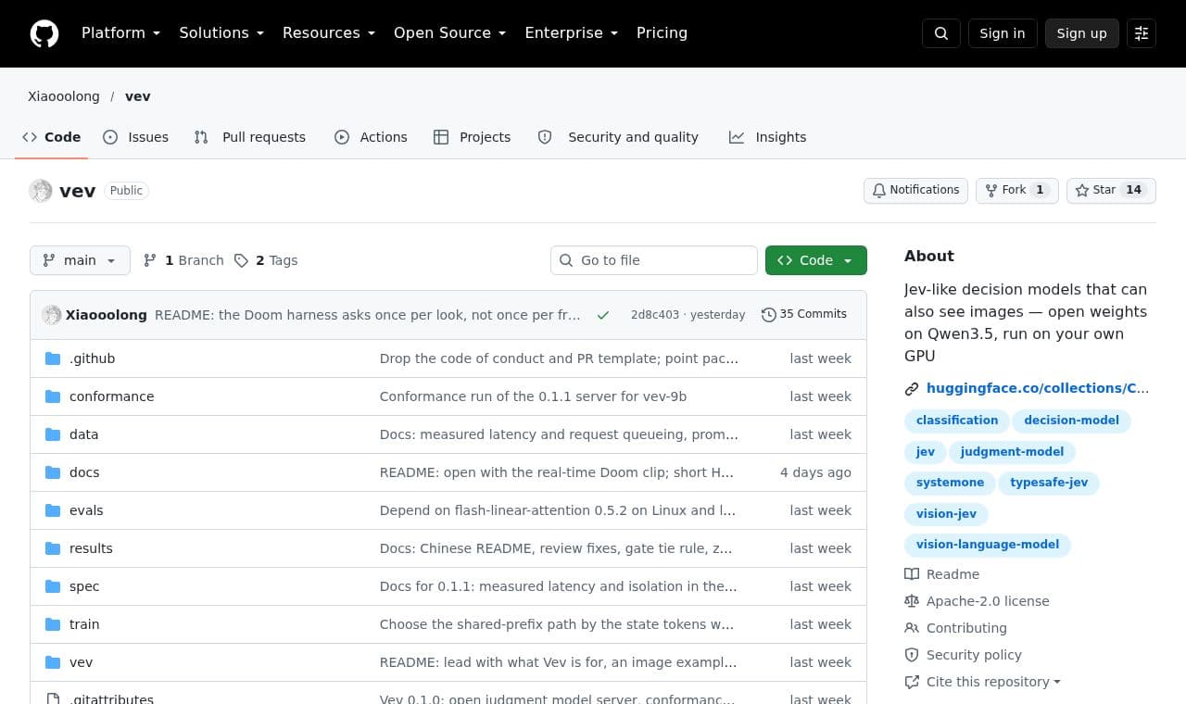
Task: Open the tags list showing 2 Tags
Action: pos(266,260)
